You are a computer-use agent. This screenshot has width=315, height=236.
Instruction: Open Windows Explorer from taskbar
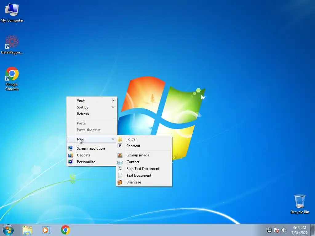[27, 230]
